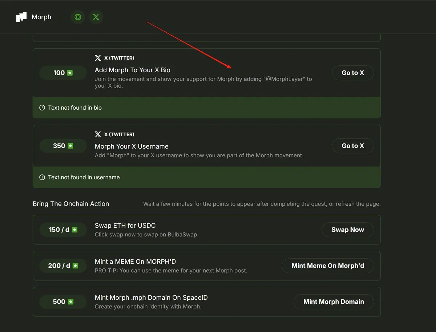Click the Swap ETH for USDC title
Screen dimensions: 436x332
[125, 225]
